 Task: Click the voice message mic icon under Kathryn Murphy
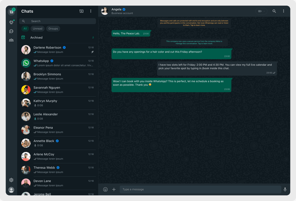[35, 106]
